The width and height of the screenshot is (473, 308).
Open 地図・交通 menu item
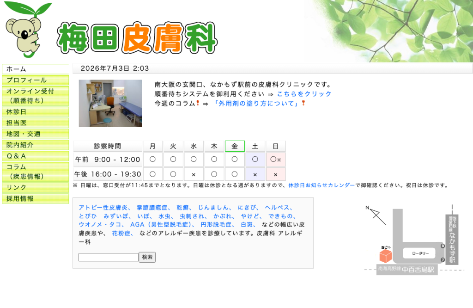tap(35, 134)
